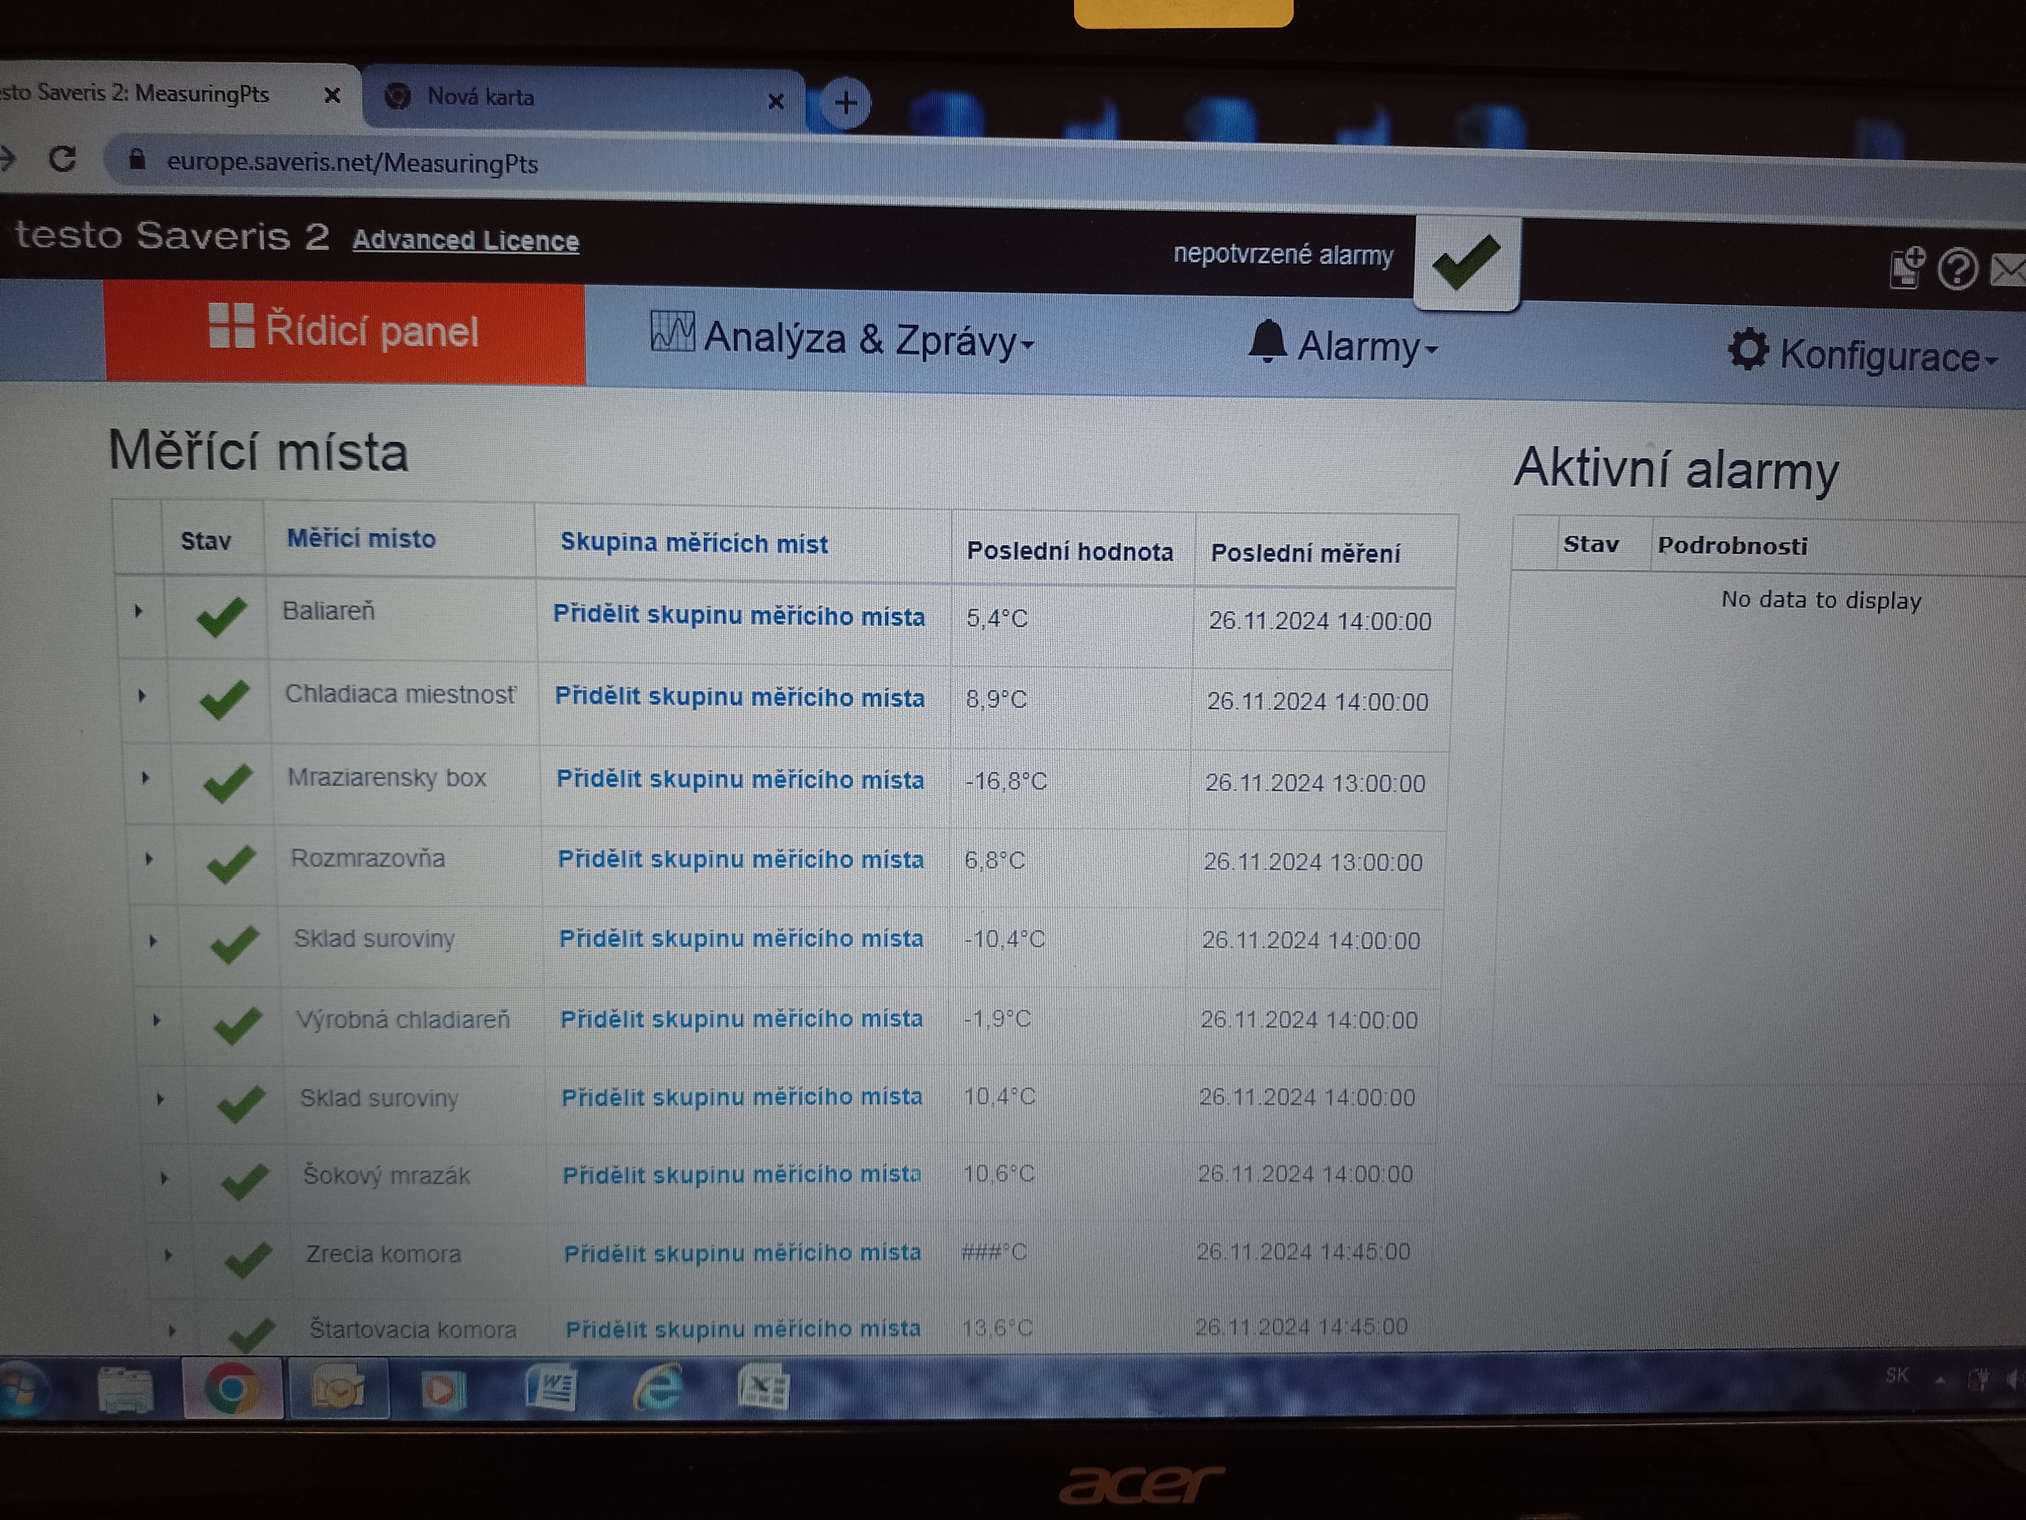Screen dimensions: 2026x1520
Task: Expand the Výrobná chladiareň row
Action: click(x=157, y=1020)
